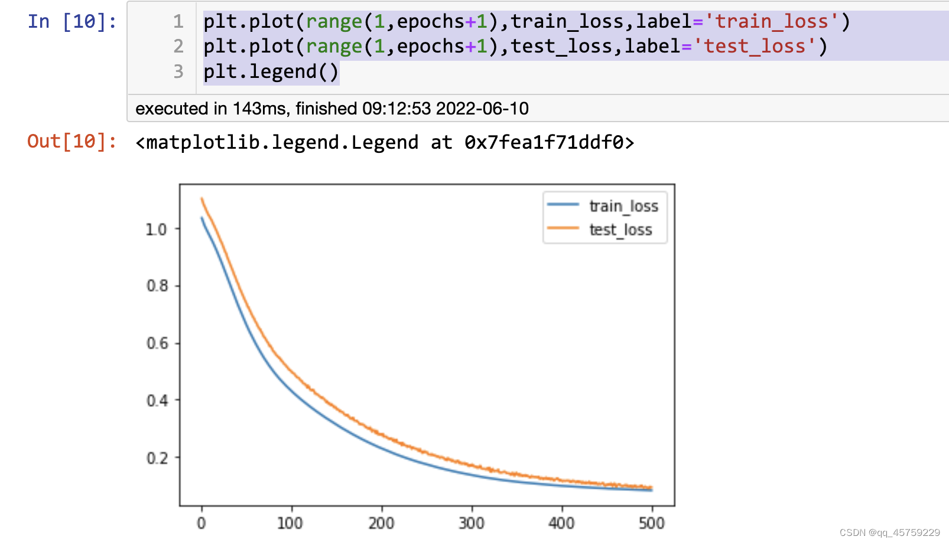Screen dimensions: 949x543
Task: Click the "executed in 143ms" timing text
Action: coord(332,109)
